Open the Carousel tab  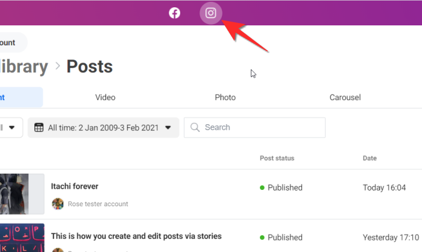click(x=345, y=97)
